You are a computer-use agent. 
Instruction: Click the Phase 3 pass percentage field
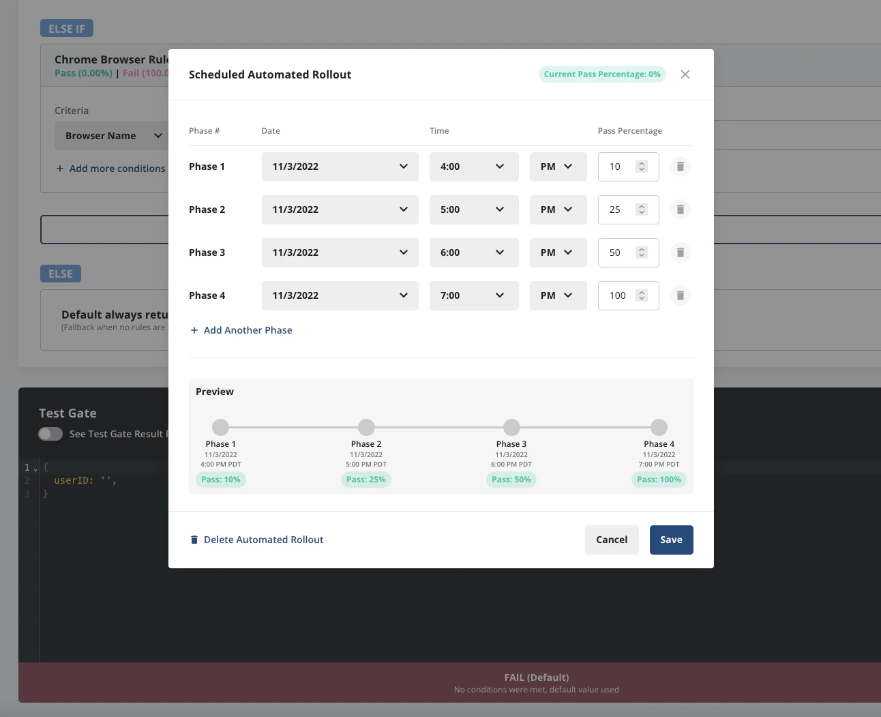tap(628, 252)
